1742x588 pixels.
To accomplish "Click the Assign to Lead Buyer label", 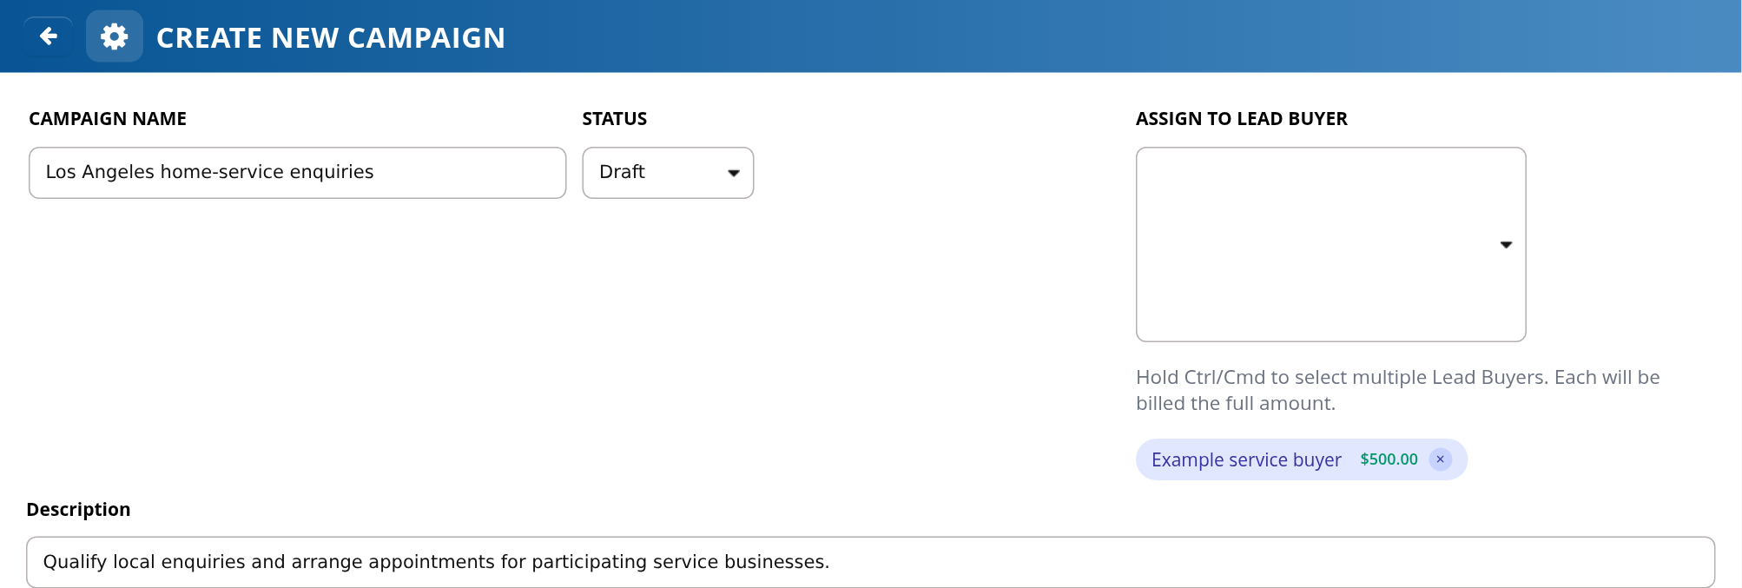I will tap(1241, 119).
